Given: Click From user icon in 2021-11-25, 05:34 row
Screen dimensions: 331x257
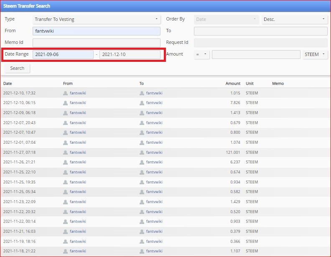Looking at the screenshot, I should click(66, 192).
